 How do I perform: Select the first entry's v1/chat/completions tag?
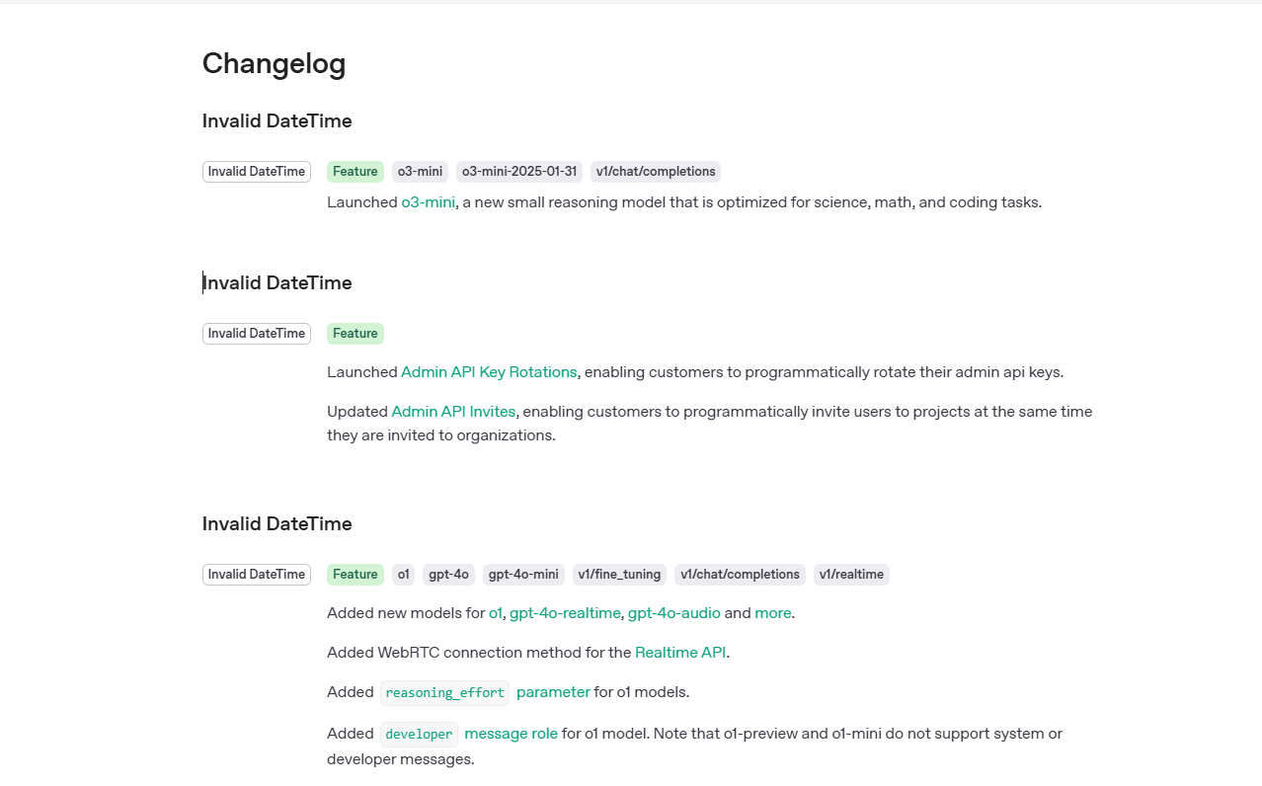[x=656, y=172]
